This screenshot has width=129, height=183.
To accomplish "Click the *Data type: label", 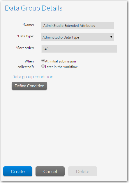I will (x=25, y=36).
